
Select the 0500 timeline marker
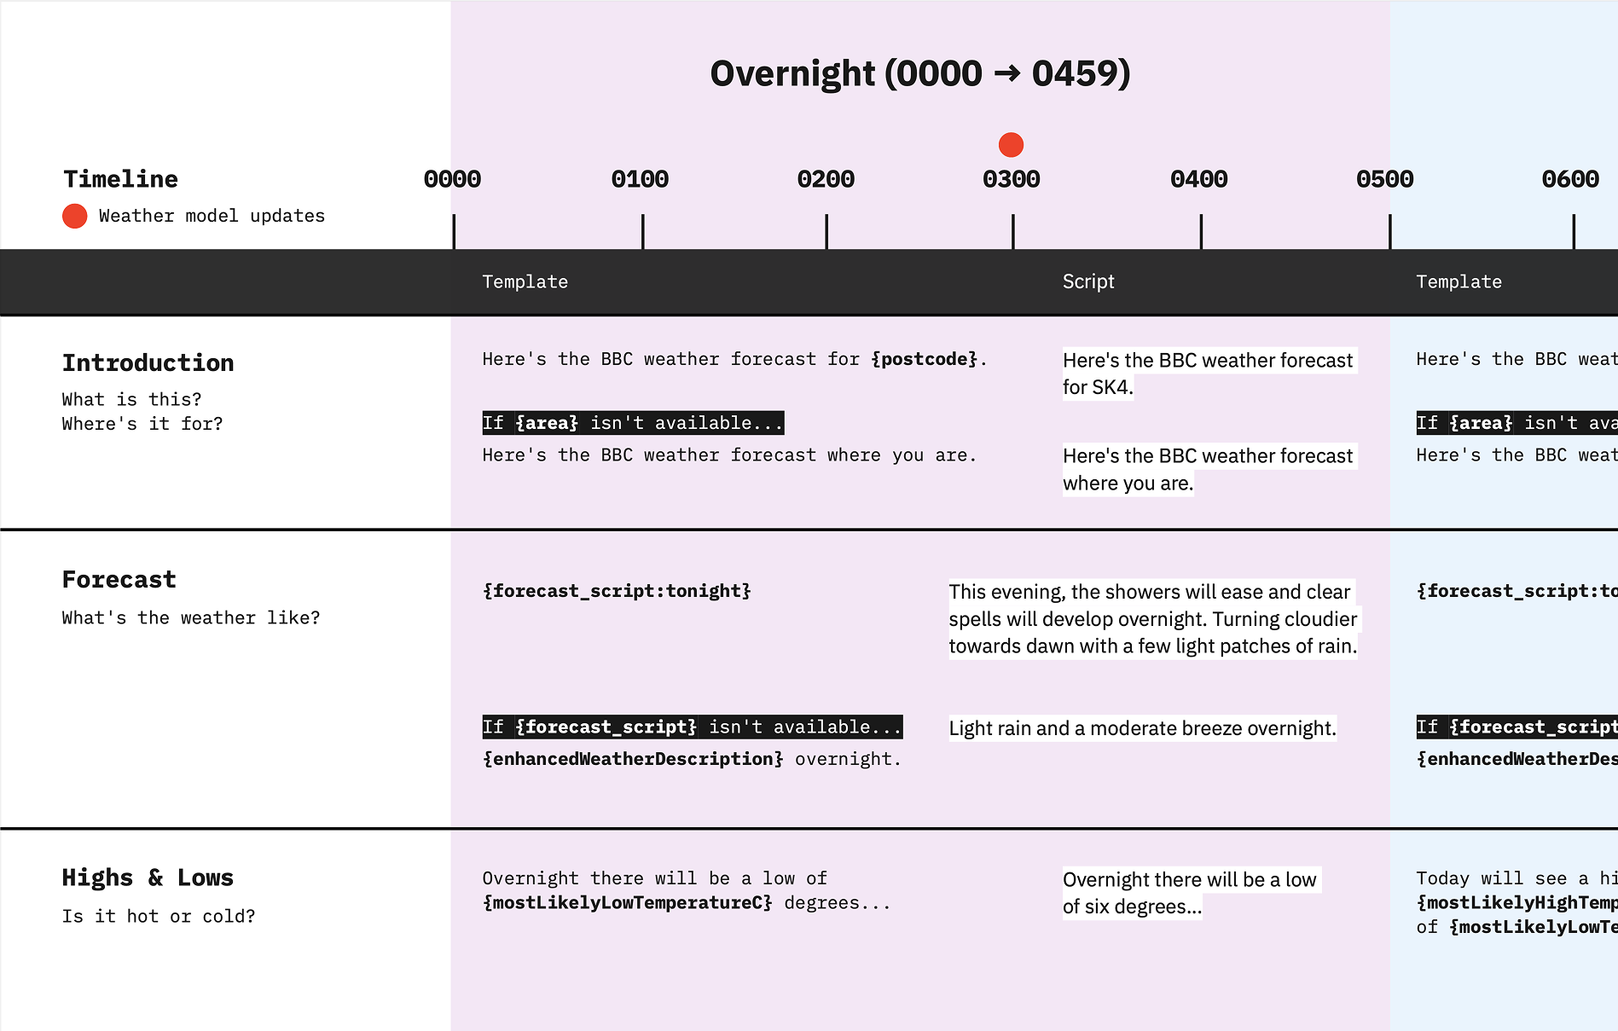pyautogui.click(x=1385, y=179)
